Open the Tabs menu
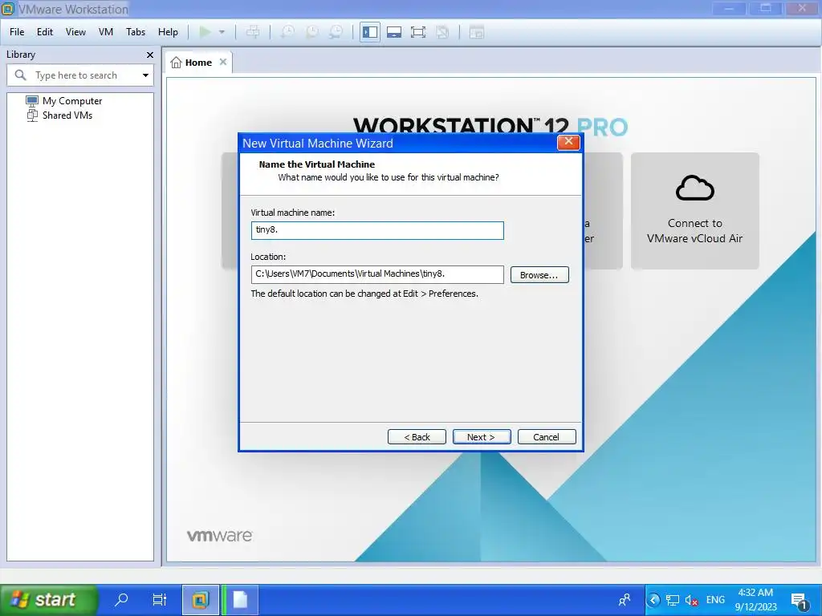Viewport: 822px width, 616px height. 135,32
